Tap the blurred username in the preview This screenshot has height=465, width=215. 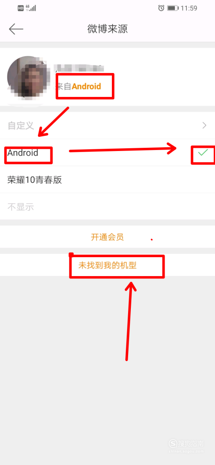79,68
